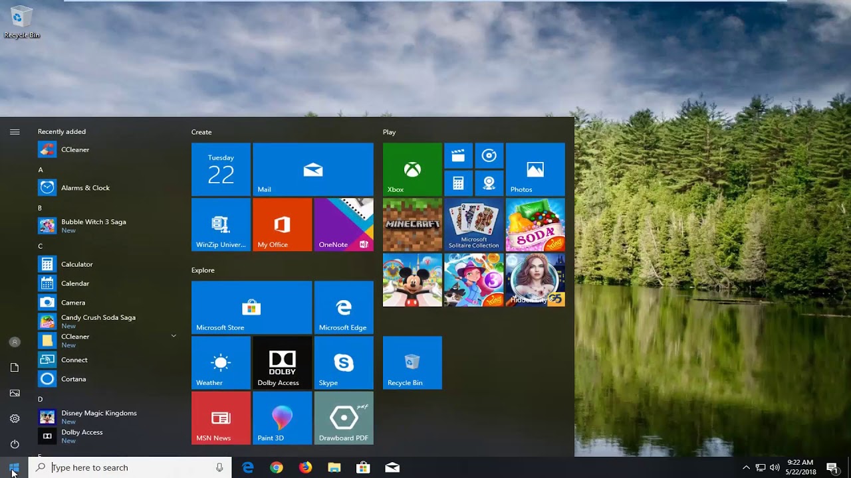Open Camera from the app list
The width and height of the screenshot is (851, 478).
(x=109, y=303)
